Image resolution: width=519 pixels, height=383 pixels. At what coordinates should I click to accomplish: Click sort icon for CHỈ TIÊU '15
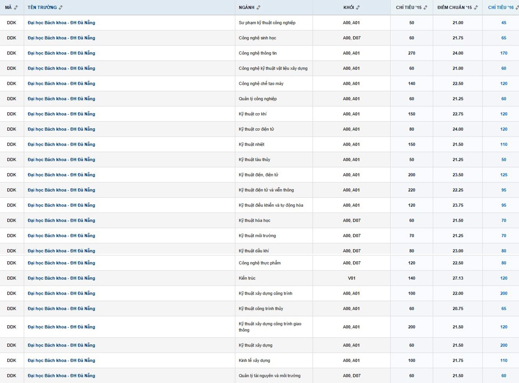coord(426,7)
